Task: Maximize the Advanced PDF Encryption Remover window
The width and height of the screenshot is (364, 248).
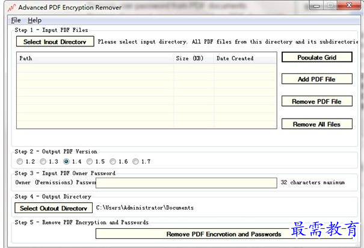Action: click(x=330, y=5)
